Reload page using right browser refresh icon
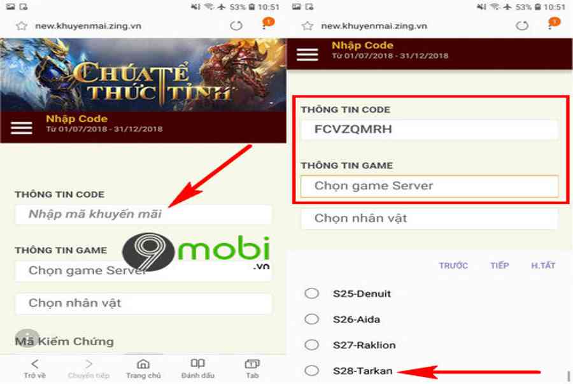This screenshot has height=384, width=573. click(x=522, y=25)
